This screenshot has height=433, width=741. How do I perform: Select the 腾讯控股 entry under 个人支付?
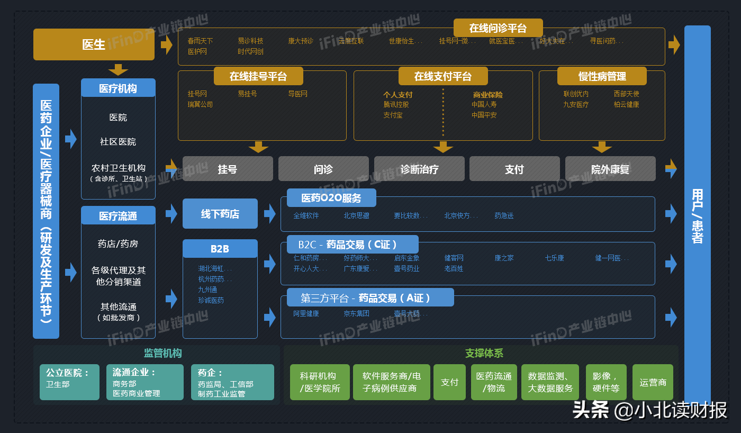396,104
